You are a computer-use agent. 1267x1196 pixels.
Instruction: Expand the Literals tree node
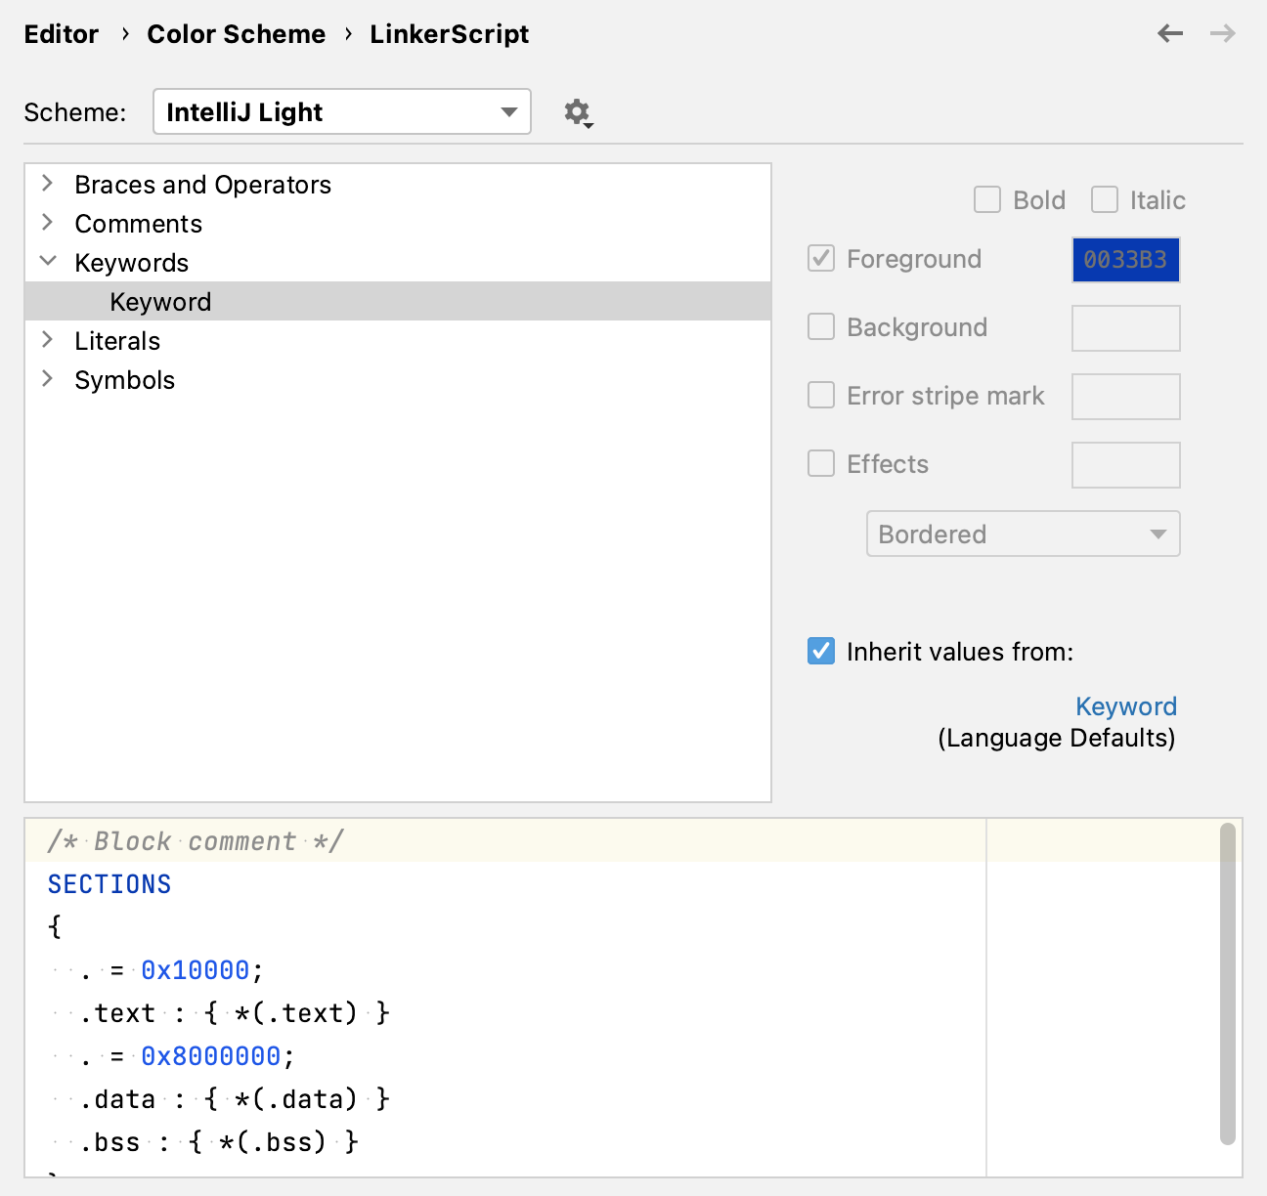[x=47, y=339]
